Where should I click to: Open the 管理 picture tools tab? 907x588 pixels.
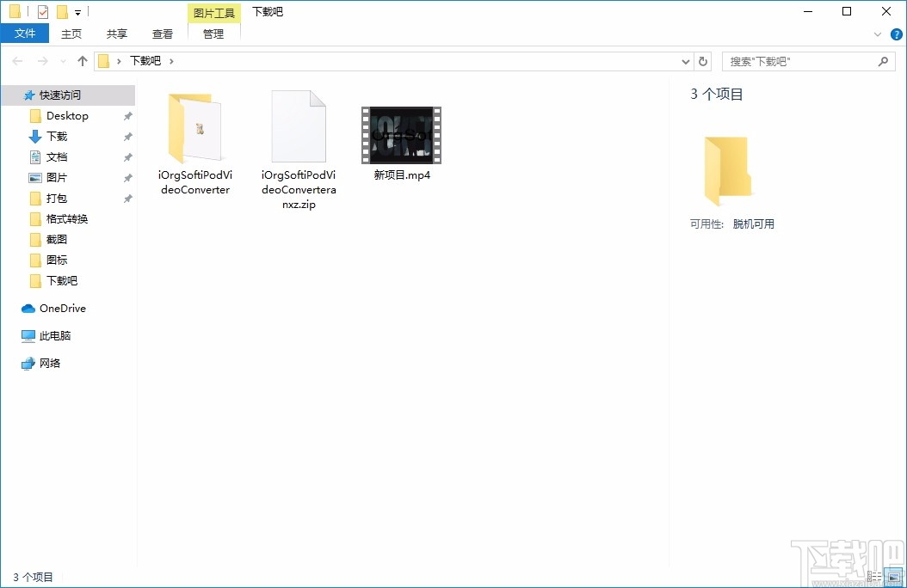tap(213, 34)
